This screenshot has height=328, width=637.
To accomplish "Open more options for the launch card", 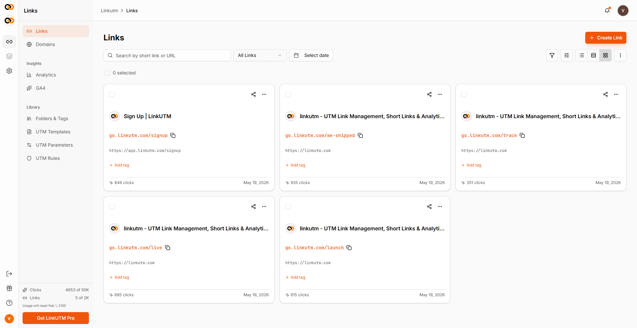I will coord(440,207).
